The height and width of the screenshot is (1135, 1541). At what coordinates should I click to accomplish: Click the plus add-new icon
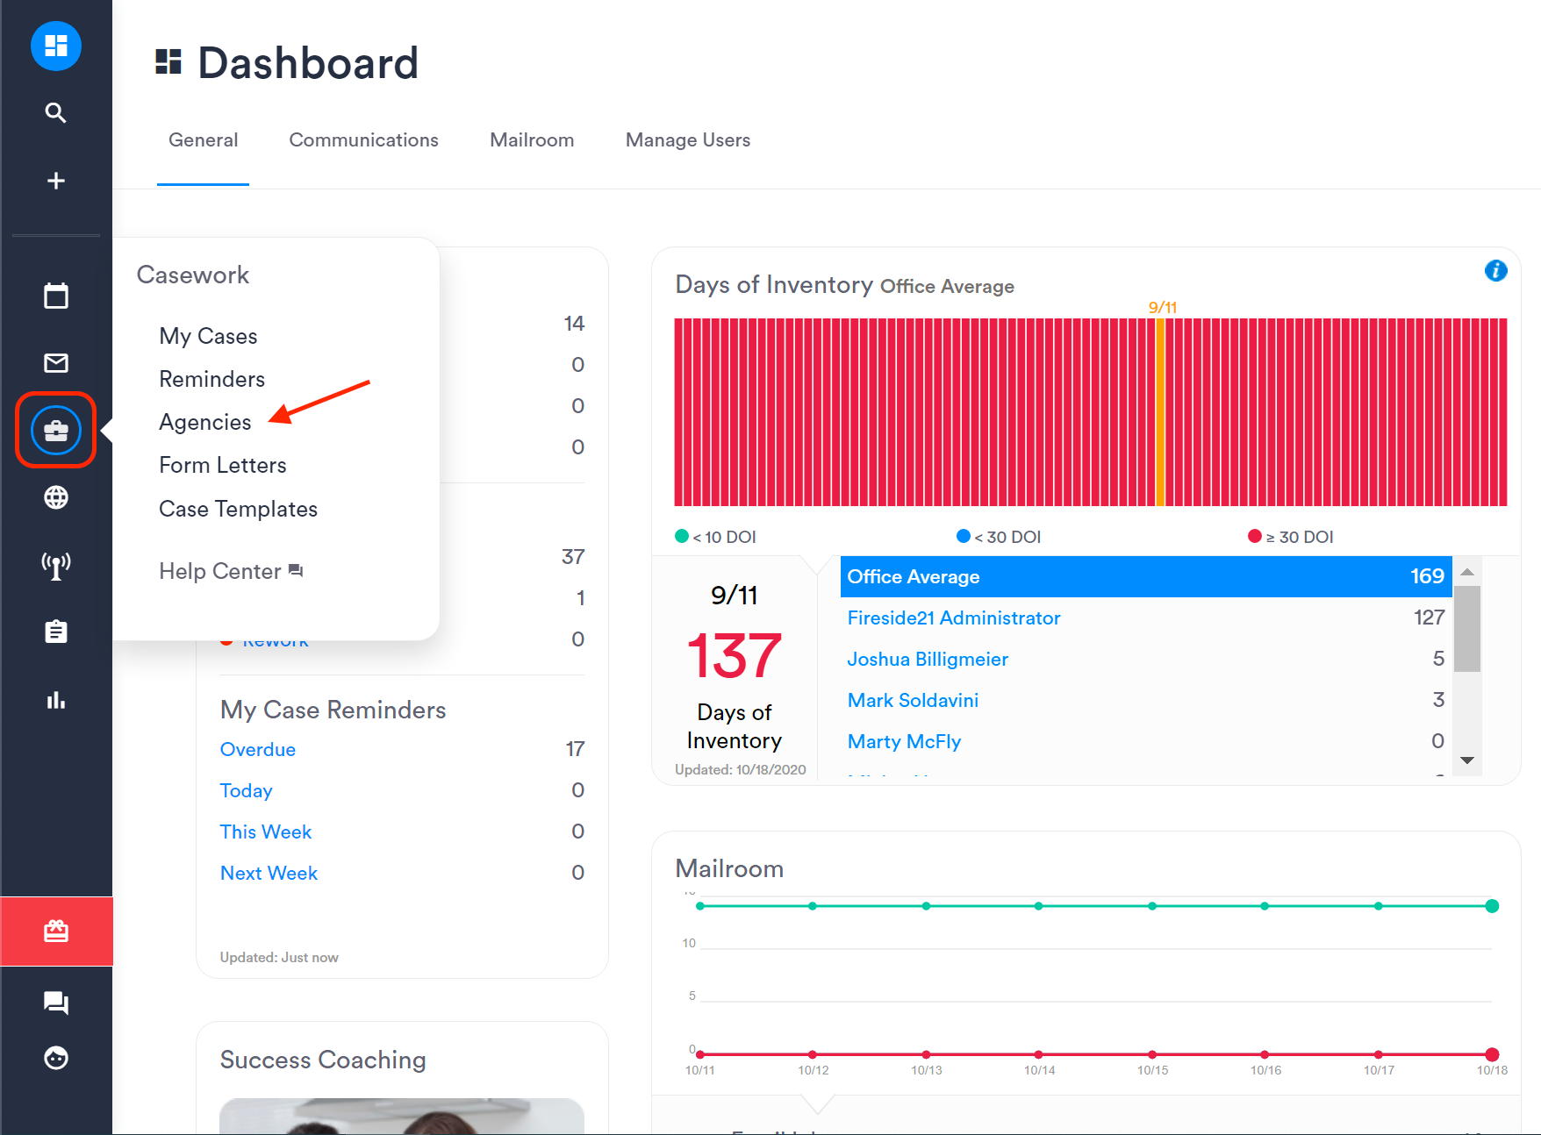[x=56, y=181]
